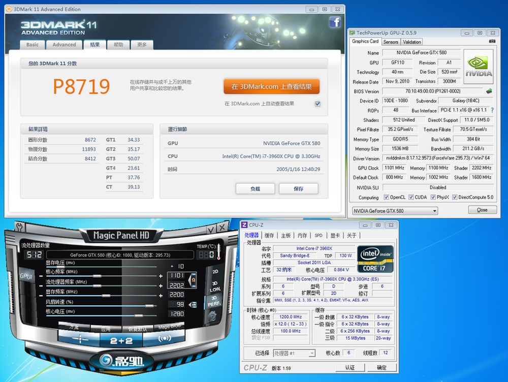Decrease 显存频率 with its minus button
Image resolution: width=508 pixels, height=382 pixels.
point(41,296)
